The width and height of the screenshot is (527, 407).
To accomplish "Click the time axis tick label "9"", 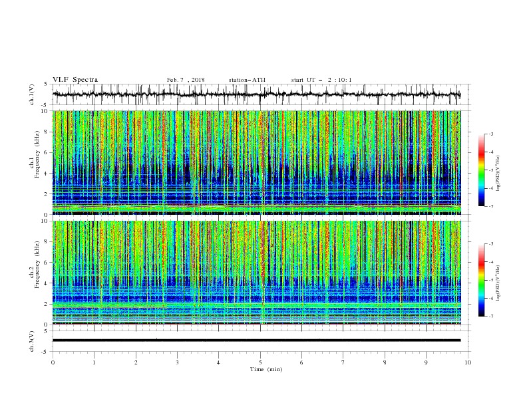I will tap(426, 362).
